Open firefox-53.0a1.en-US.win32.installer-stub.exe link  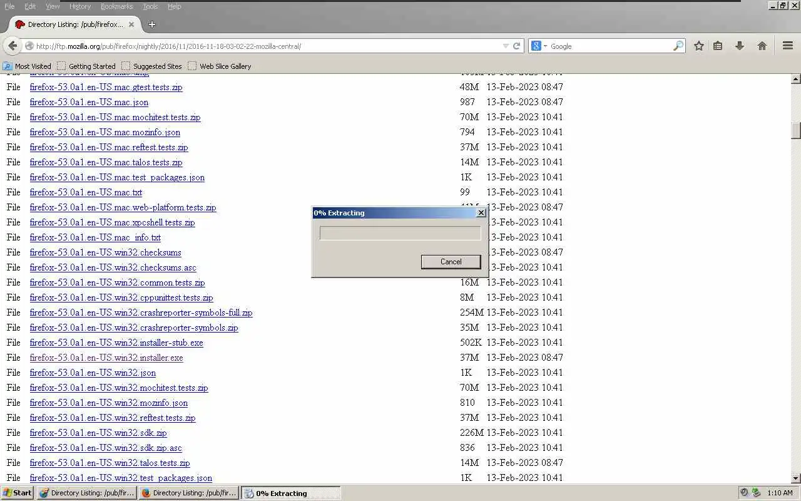[116, 343]
